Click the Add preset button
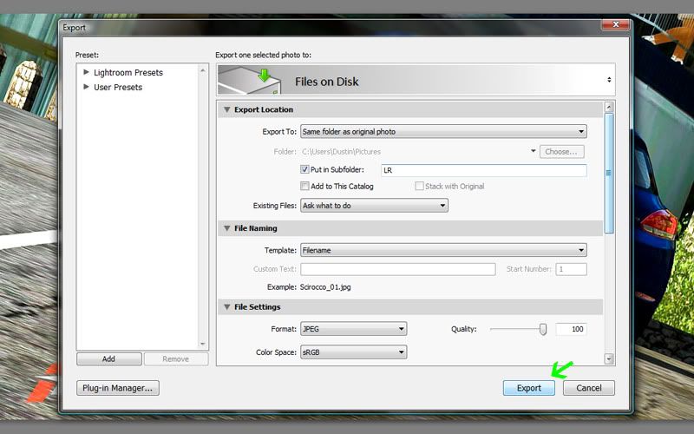Screen dimensions: 694x434 [x=109, y=358]
